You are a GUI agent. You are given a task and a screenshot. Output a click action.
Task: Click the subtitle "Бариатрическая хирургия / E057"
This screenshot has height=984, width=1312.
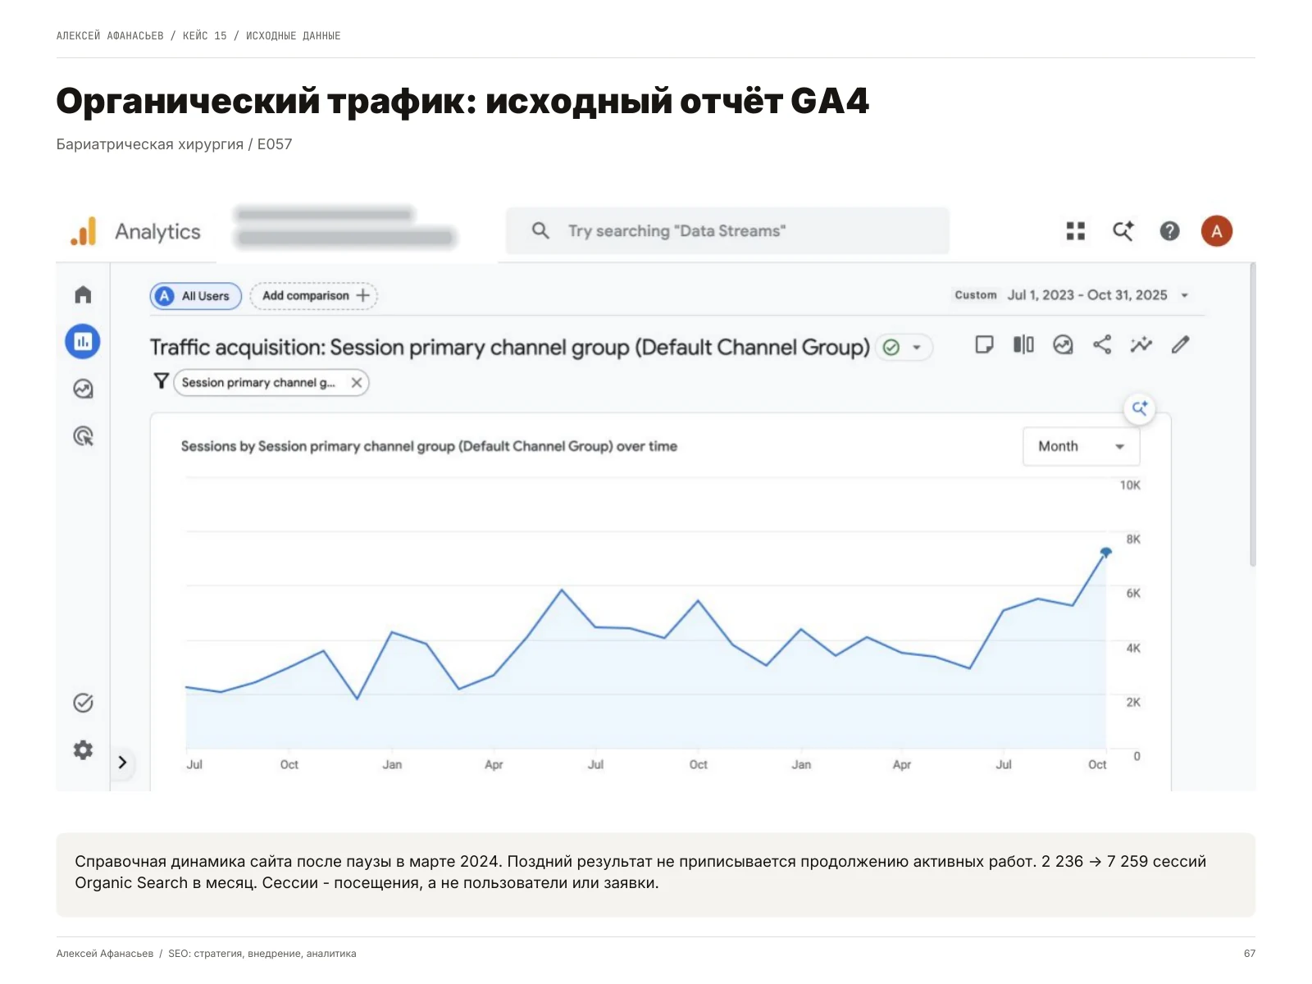174,144
